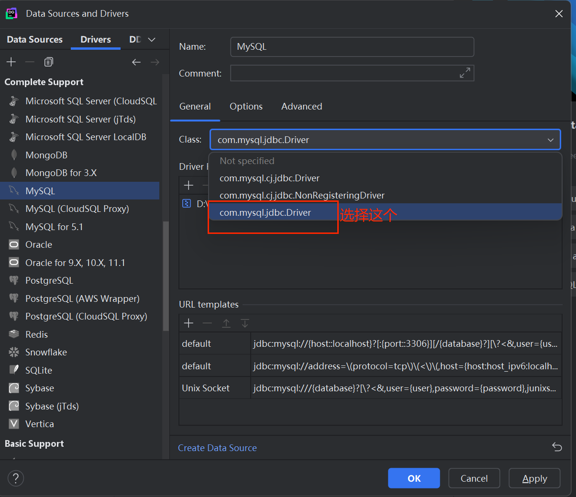Select the SQLite driver

(79, 370)
